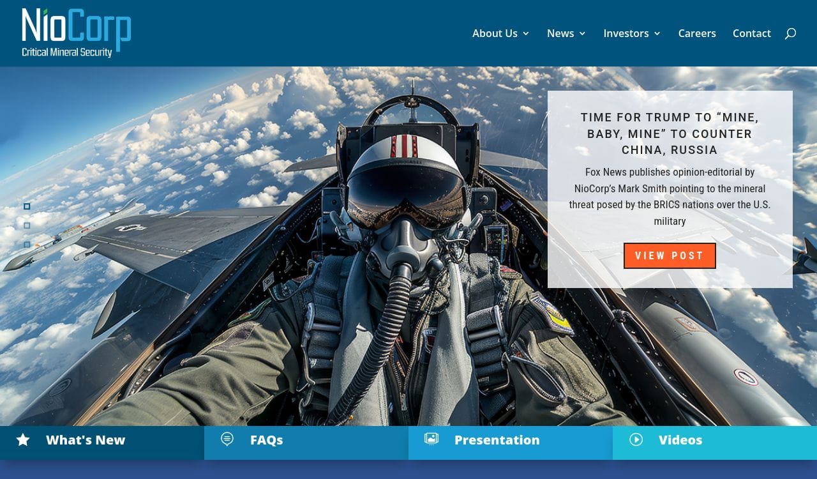Open the Presentation tab
817x479 pixels.
pos(497,440)
